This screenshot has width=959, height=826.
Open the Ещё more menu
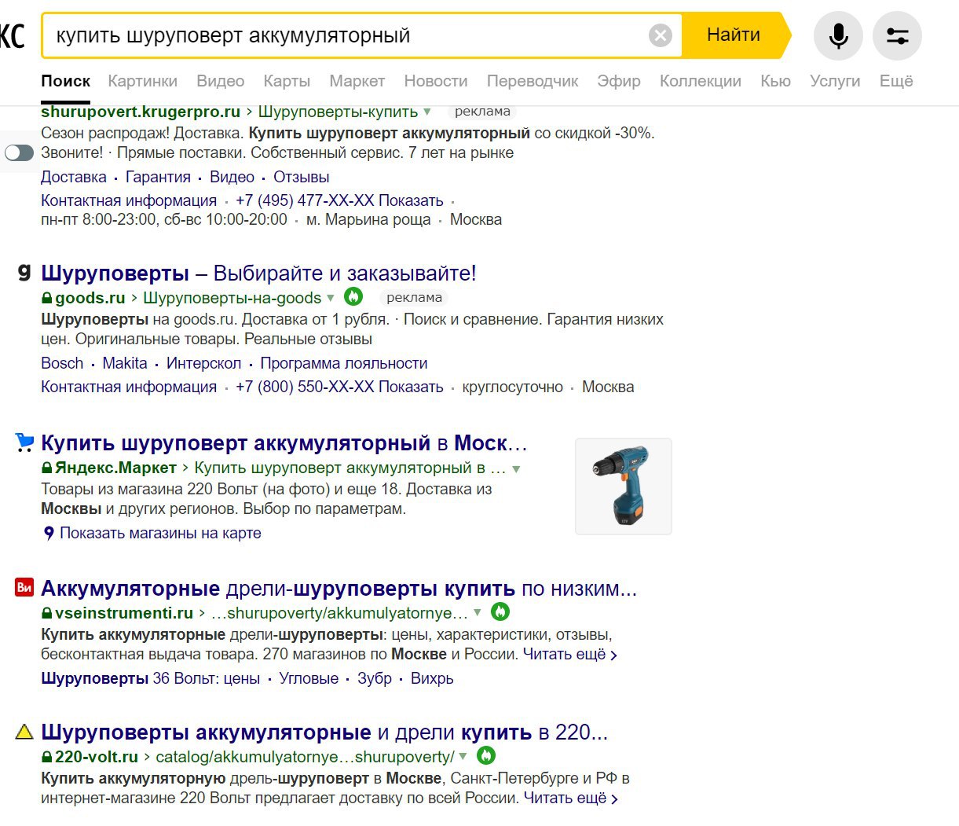pyautogui.click(x=896, y=81)
